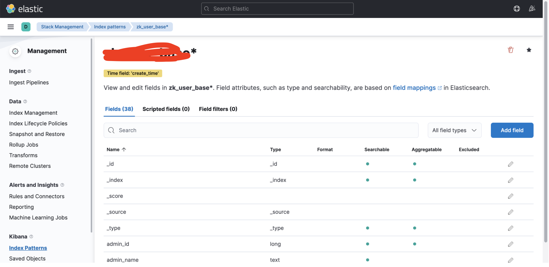The image size is (549, 267).
Task: Open Index Patterns under Kibana
Action: [x=28, y=248]
